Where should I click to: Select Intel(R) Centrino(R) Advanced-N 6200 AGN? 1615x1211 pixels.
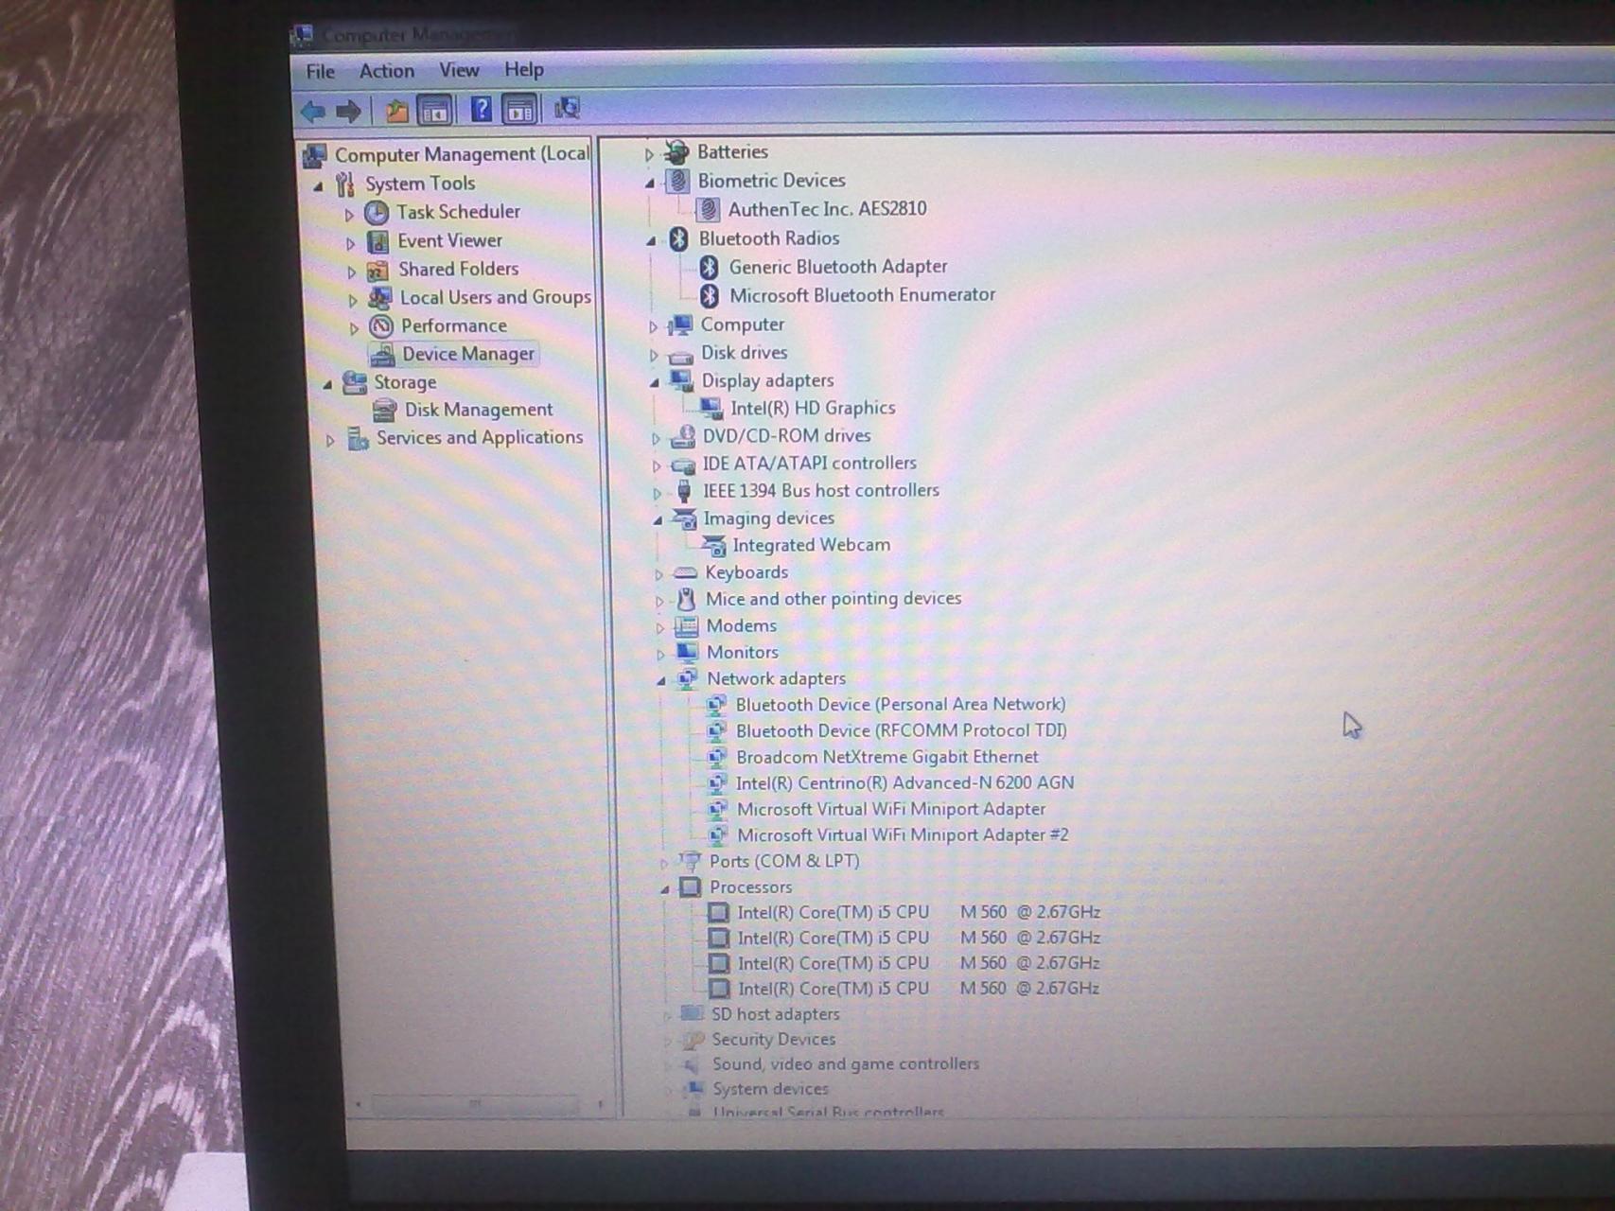pos(905,782)
